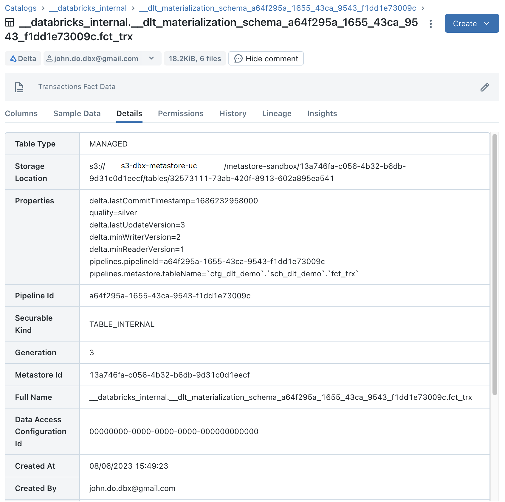
Task: Navigate to the Catalogs breadcrumb
Action: (x=21, y=8)
